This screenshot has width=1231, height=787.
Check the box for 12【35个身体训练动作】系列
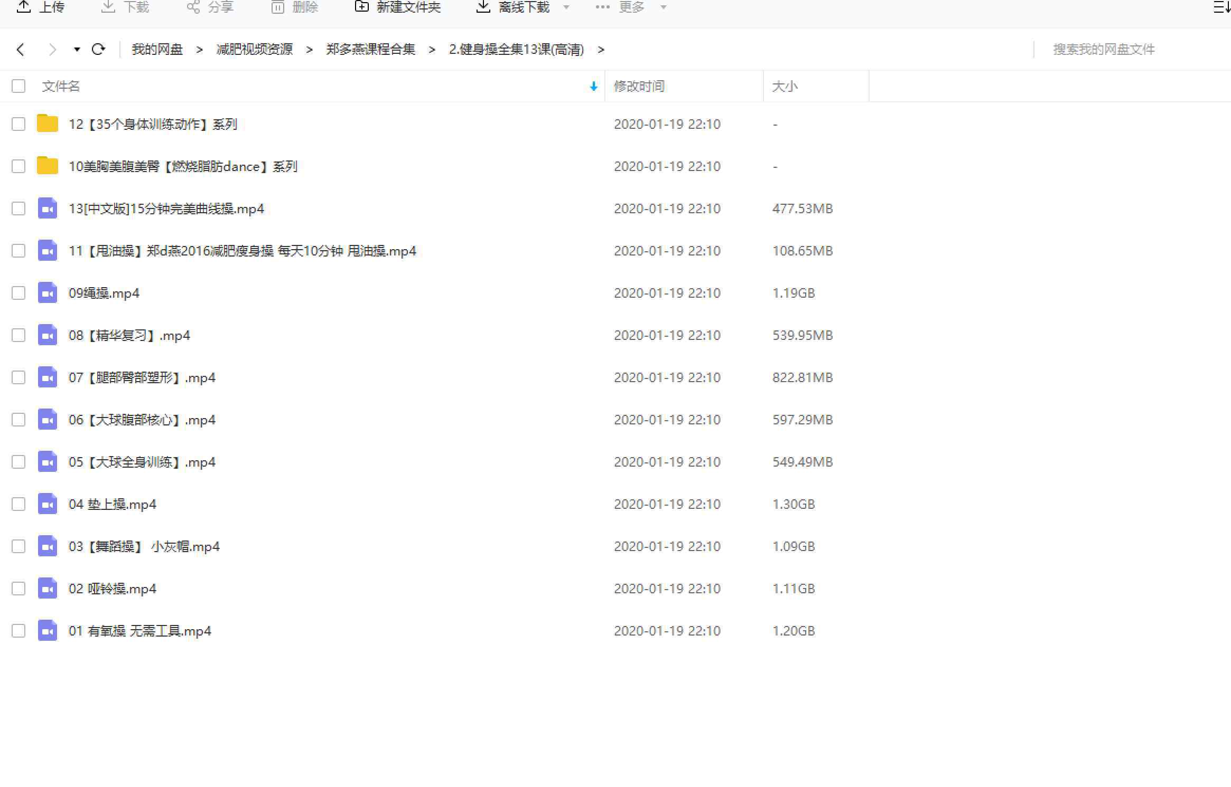(x=18, y=124)
